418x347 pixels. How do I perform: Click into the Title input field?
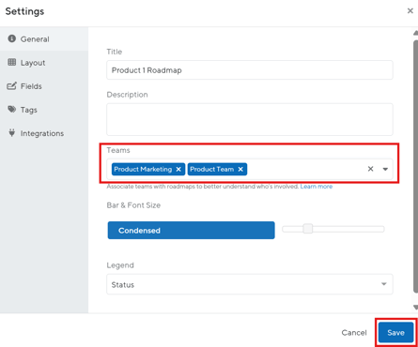(x=250, y=70)
